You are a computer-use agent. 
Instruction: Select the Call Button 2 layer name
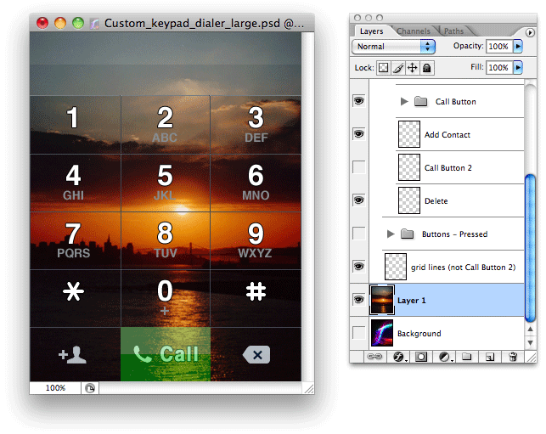tap(448, 168)
